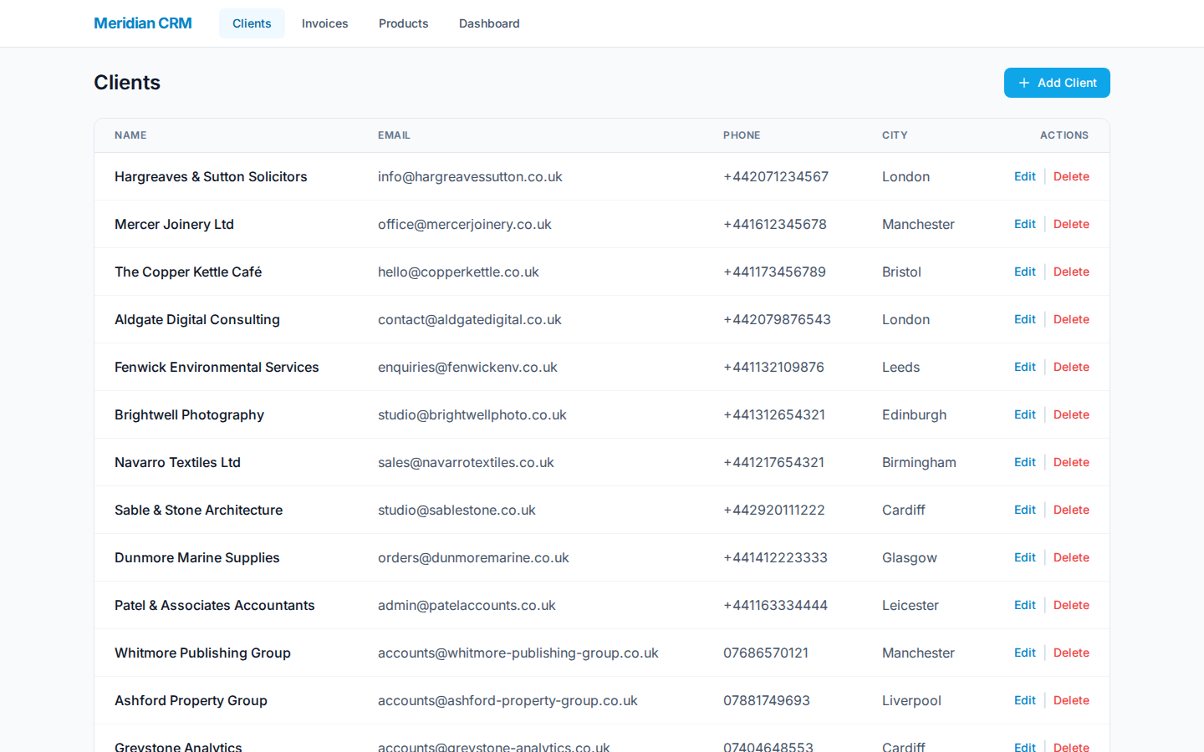Edit Aldgate Digital Consulting

point(1024,319)
